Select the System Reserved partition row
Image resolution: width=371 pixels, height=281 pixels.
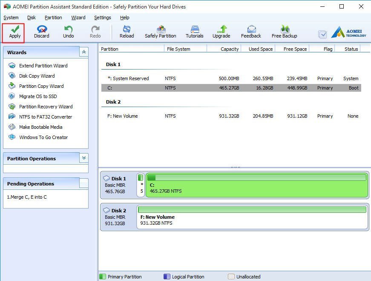tap(231, 78)
